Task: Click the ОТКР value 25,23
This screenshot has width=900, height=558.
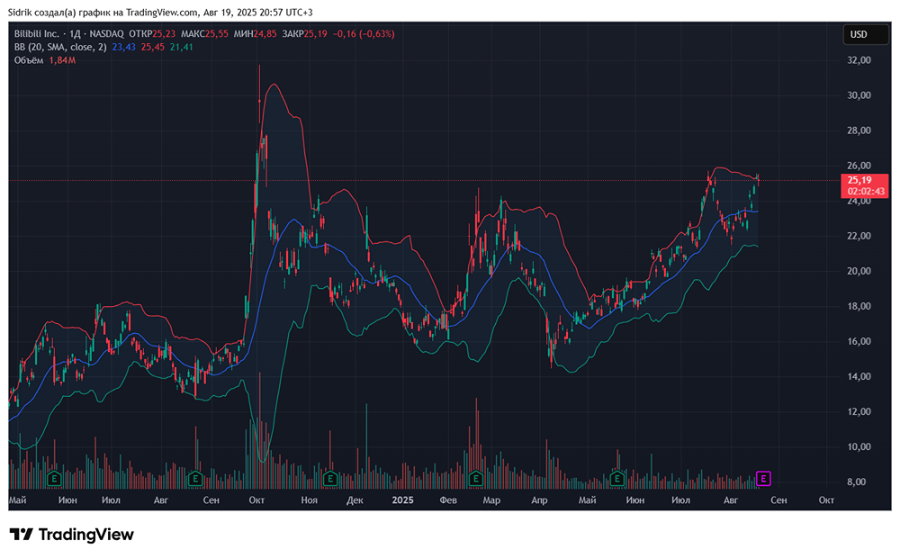Action: point(164,34)
